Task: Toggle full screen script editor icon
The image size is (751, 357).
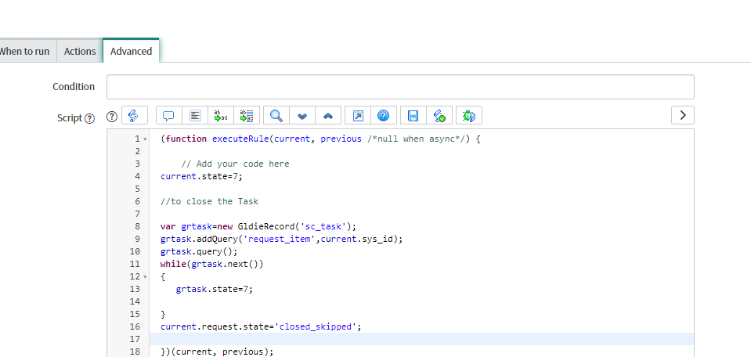Action: click(x=357, y=116)
